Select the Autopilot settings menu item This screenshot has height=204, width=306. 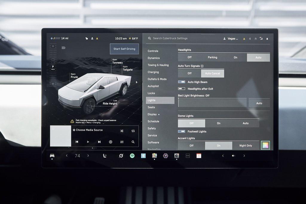tap(153, 86)
